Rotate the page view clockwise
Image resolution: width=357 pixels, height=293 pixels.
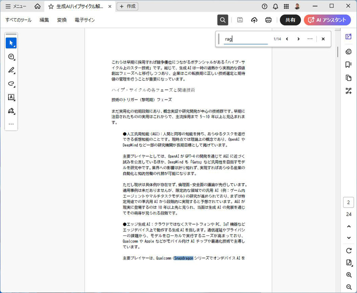(349, 251)
